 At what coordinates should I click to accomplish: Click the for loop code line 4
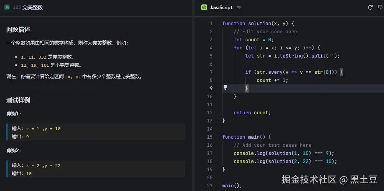coord(277,48)
